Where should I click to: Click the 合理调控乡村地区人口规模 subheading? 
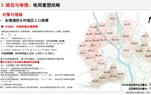[x=27, y=20]
